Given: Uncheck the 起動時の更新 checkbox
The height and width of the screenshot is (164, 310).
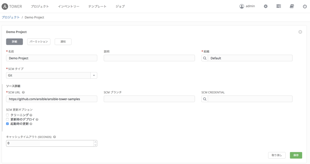Looking at the screenshot, I should coord(8,124).
